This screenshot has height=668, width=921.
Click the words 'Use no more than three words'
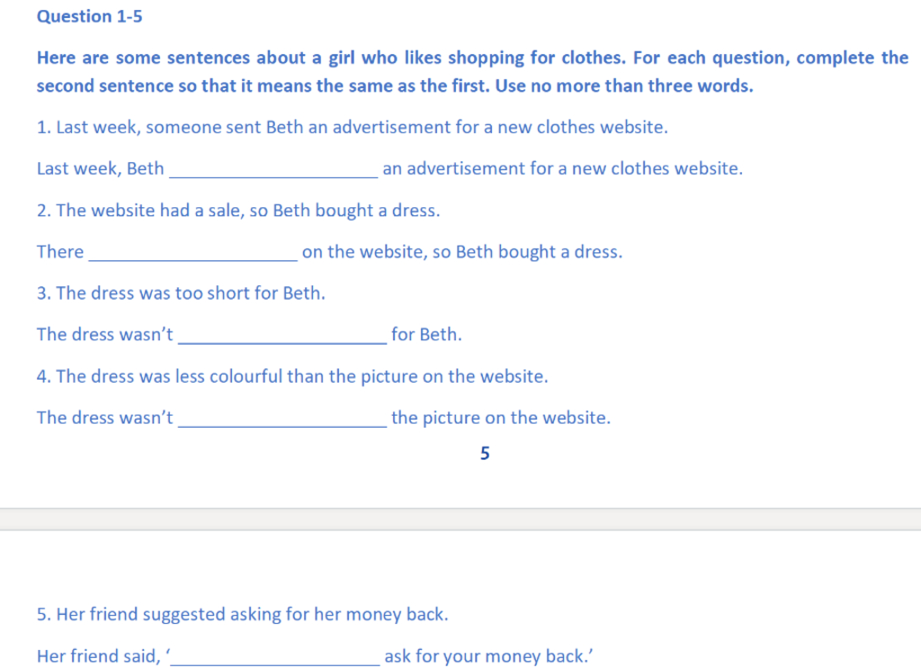pyautogui.click(x=624, y=86)
